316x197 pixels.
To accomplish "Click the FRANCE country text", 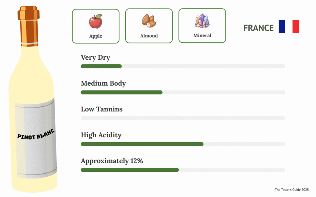I will coord(258,28).
